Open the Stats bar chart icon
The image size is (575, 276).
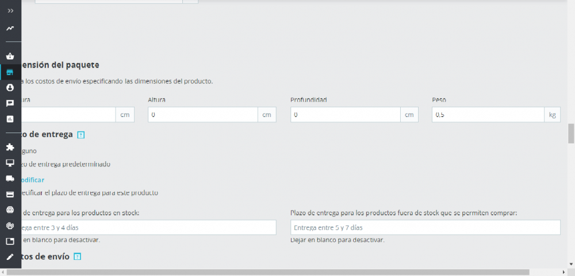pos(10,119)
